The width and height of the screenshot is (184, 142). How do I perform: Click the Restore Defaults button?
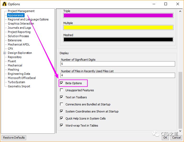14,138
